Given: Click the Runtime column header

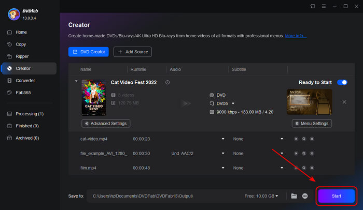Looking at the screenshot, I should 138,69.
